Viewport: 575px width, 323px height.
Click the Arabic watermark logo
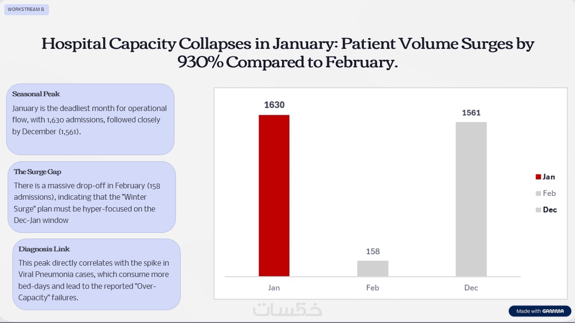pos(287,309)
